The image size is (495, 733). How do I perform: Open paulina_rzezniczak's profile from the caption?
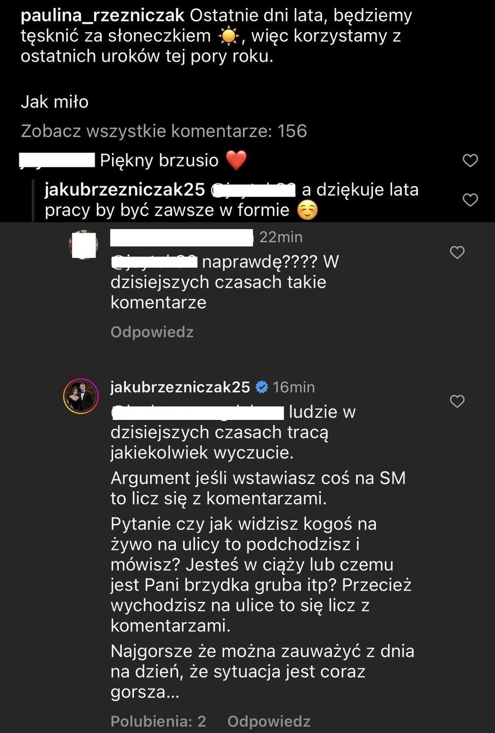[x=102, y=15]
